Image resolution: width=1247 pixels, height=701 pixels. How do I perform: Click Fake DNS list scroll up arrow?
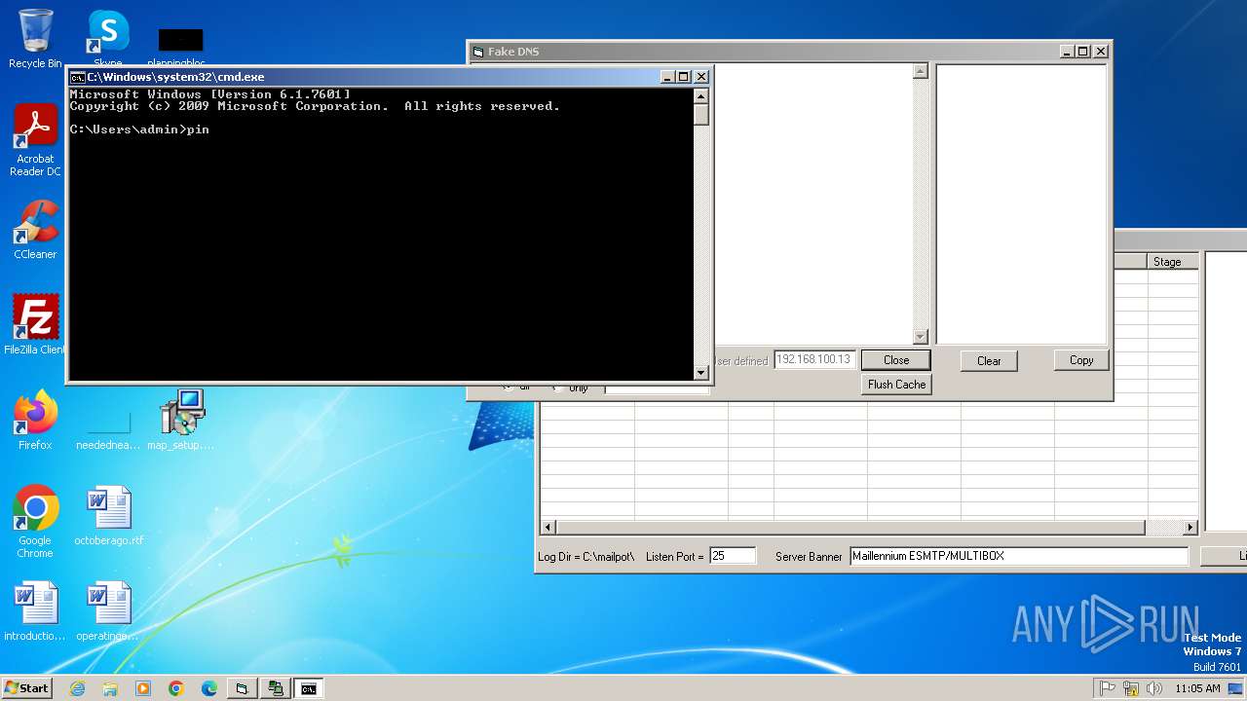921,72
